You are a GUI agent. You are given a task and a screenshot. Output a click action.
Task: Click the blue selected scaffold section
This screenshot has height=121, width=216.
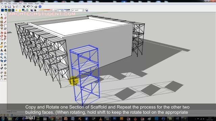85,75
